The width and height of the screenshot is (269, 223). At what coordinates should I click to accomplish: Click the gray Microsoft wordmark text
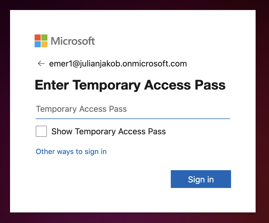pyautogui.click(x=73, y=41)
